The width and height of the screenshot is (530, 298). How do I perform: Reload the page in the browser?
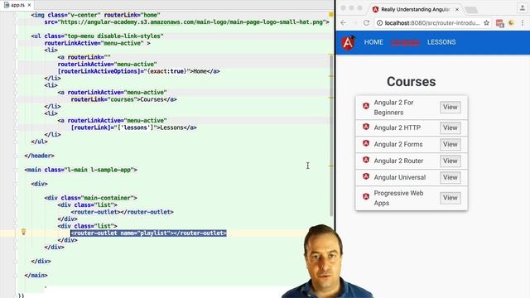pos(366,23)
